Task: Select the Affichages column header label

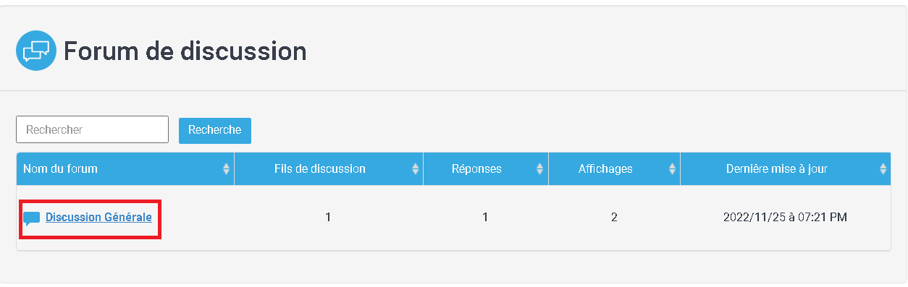Action: click(605, 169)
